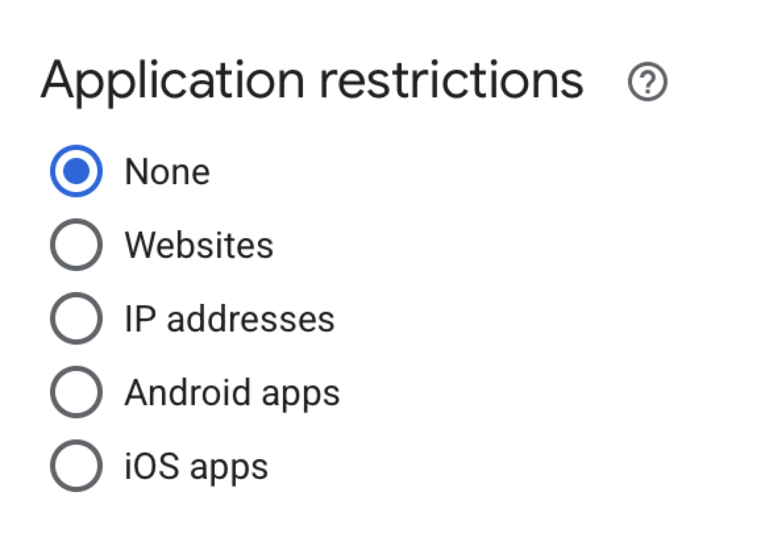Select the Websites radio button
The image size is (761, 542).
[76, 245]
